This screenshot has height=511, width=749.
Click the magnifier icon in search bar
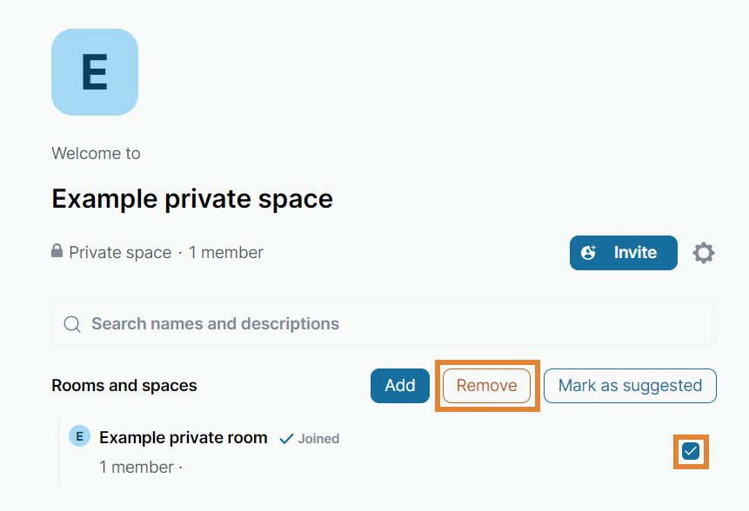click(x=72, y=324)
